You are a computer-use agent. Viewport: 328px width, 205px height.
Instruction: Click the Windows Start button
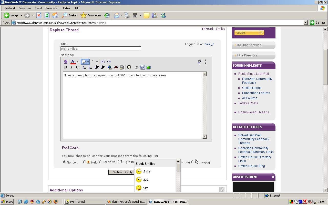[x=7, y=202]
